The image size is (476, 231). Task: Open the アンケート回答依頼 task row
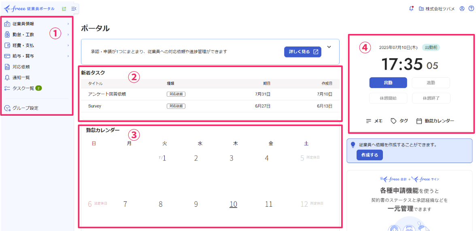[210, 94]
